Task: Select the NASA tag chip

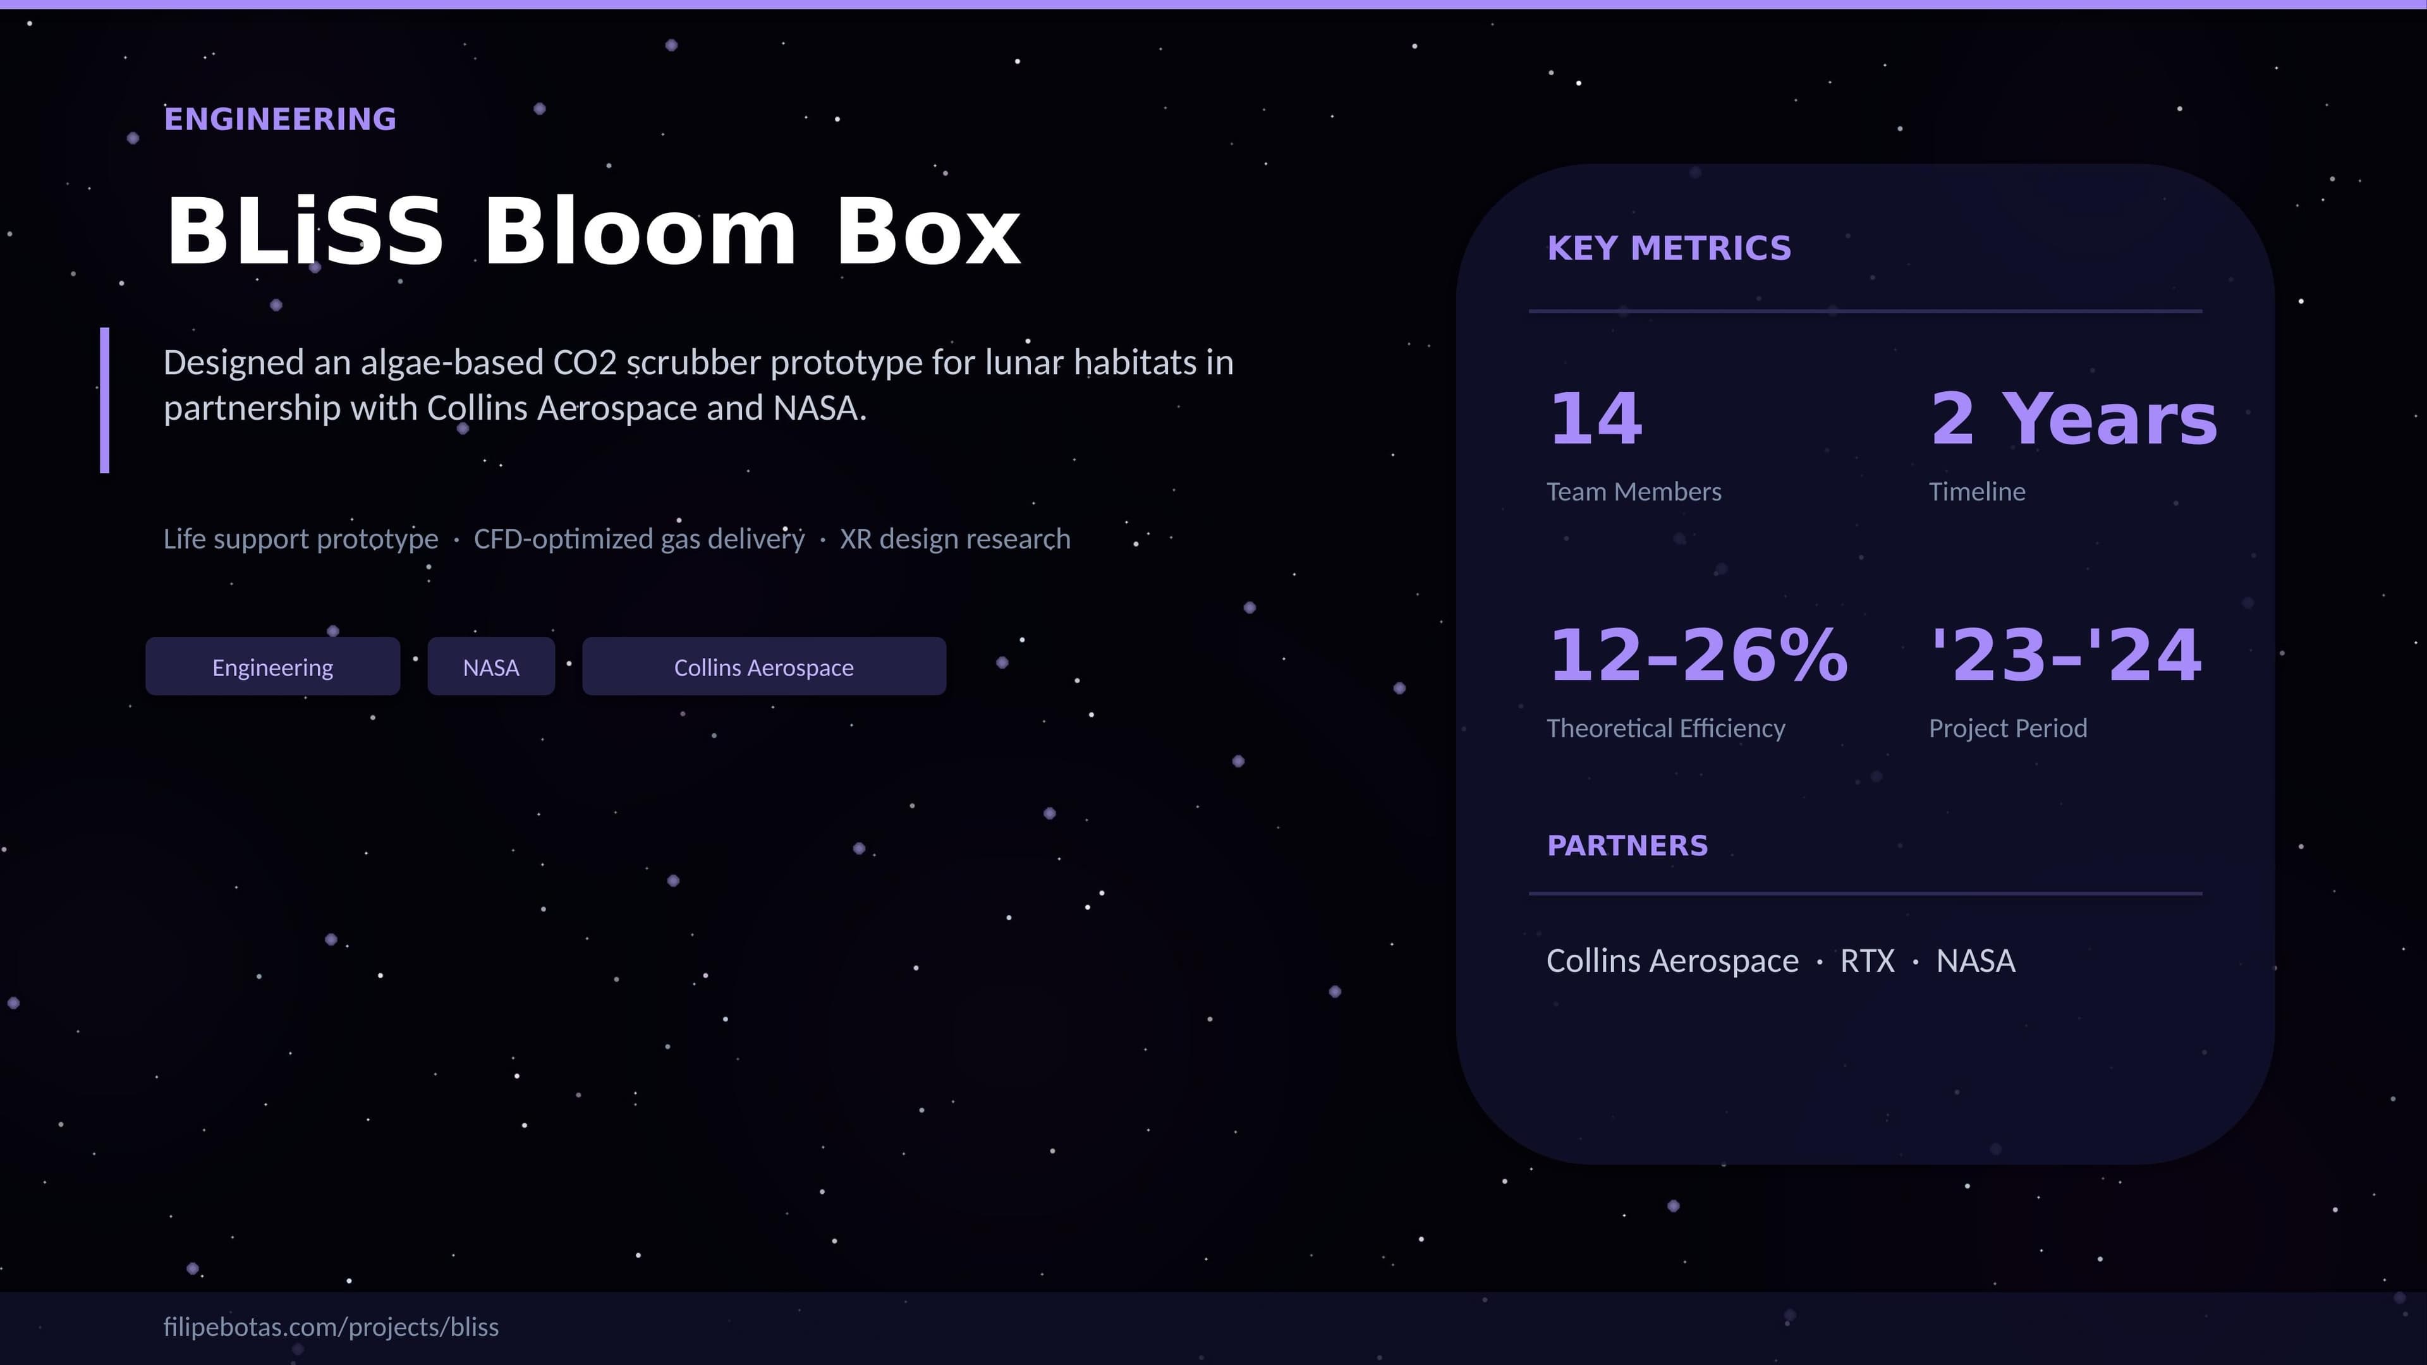Action: click(x=491, y=667)
